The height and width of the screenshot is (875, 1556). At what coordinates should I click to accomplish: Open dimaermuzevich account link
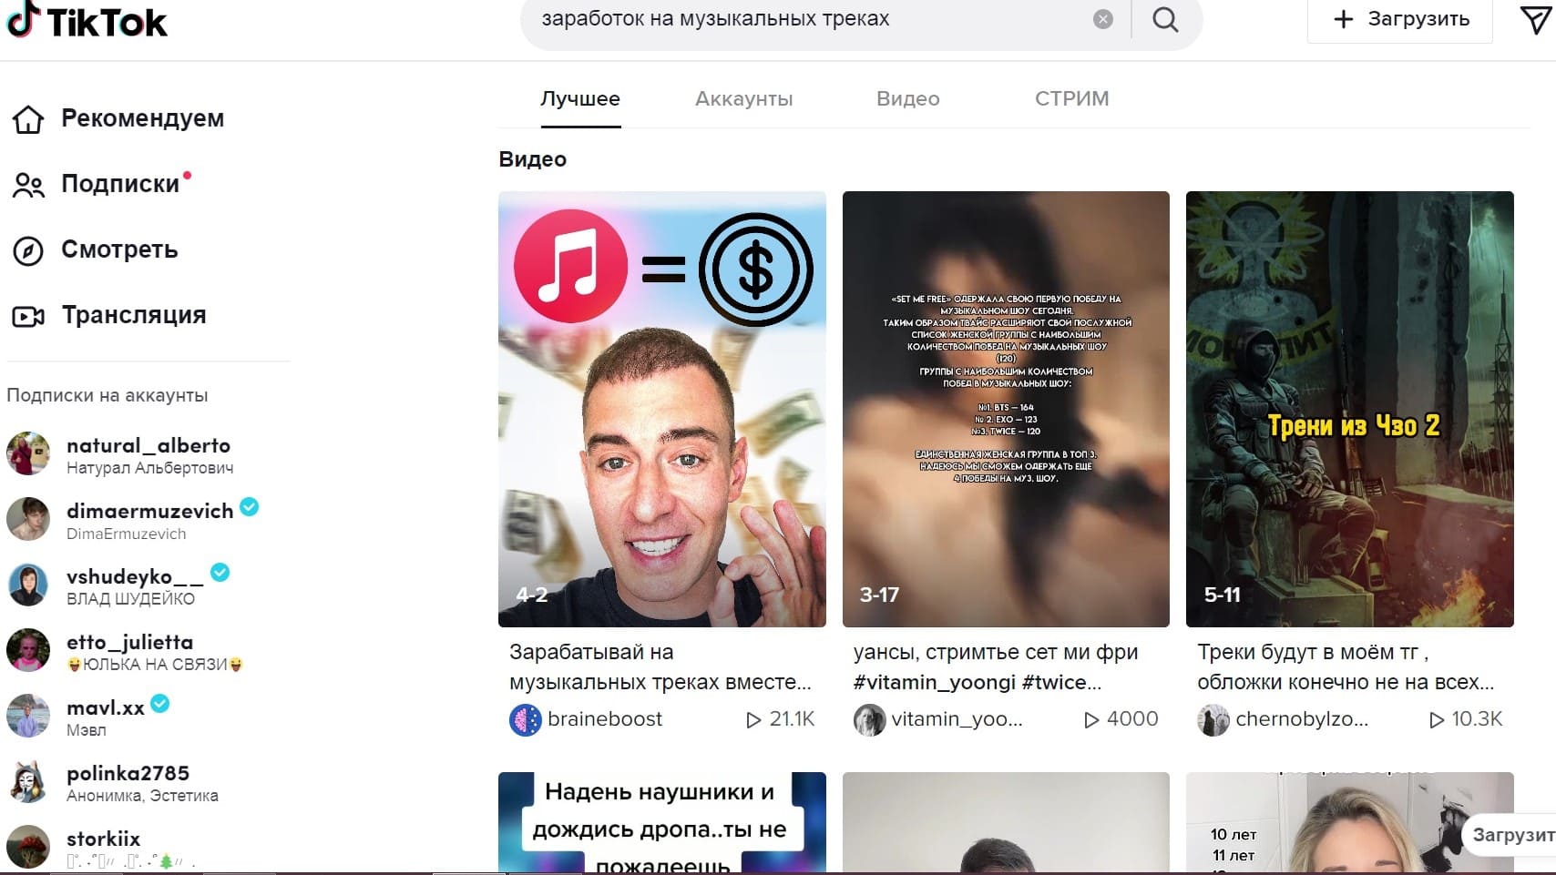click(x=150, y=511)
